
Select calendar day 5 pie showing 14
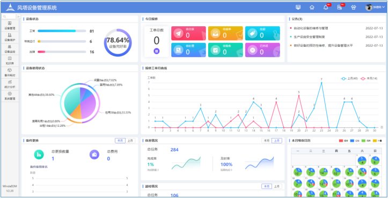click(323, 172)
